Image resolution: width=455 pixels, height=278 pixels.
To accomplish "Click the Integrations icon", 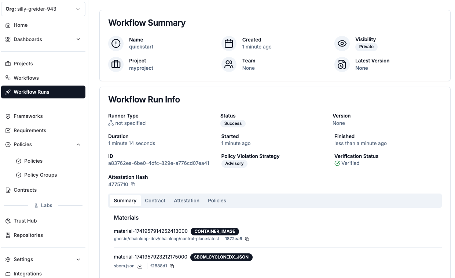I will pyautogui.click(x=8, y=274).
